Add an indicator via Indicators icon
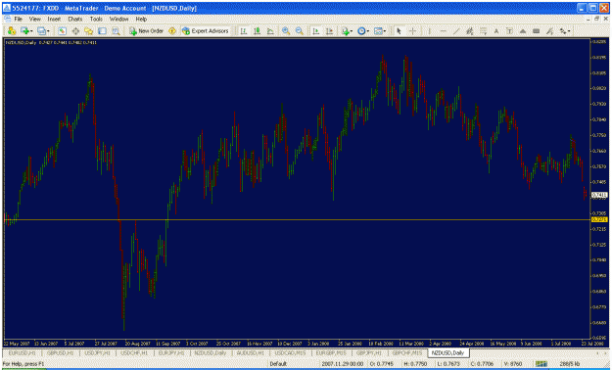This screenshot has width=612, height=370. point(345,31)
